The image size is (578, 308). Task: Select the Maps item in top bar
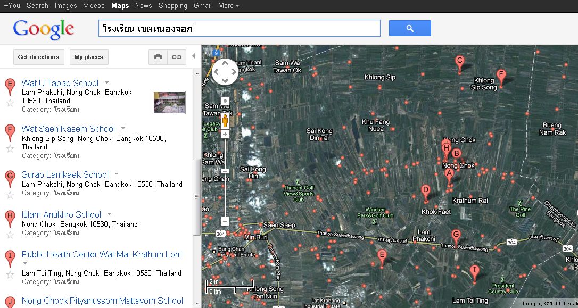[x=120, y=5]
